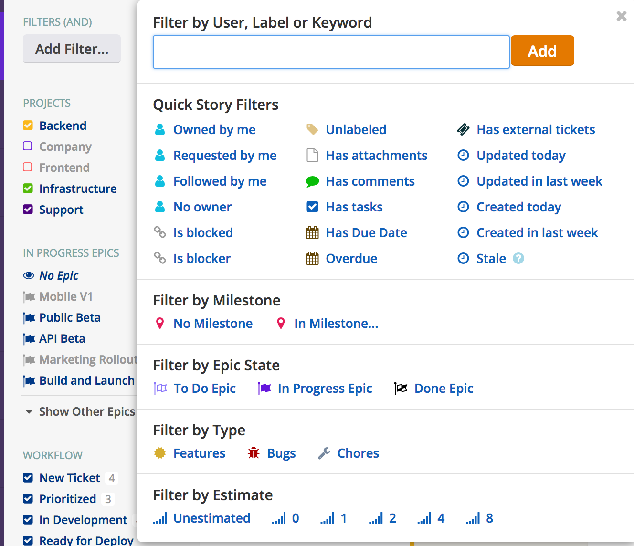The width and height of the screenshot is (634, 546).
Task: Uncheck the Backend project checkbox
Action: pos(28,126)
